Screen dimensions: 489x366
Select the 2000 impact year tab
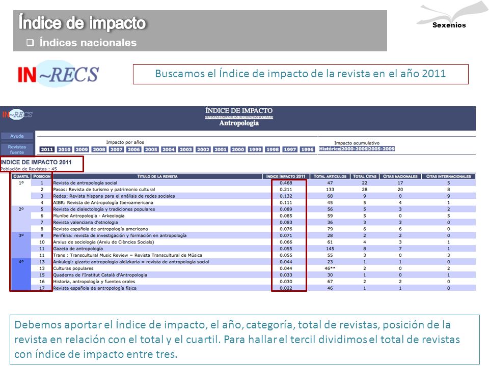pyautogui.click(x=238, y=149)
